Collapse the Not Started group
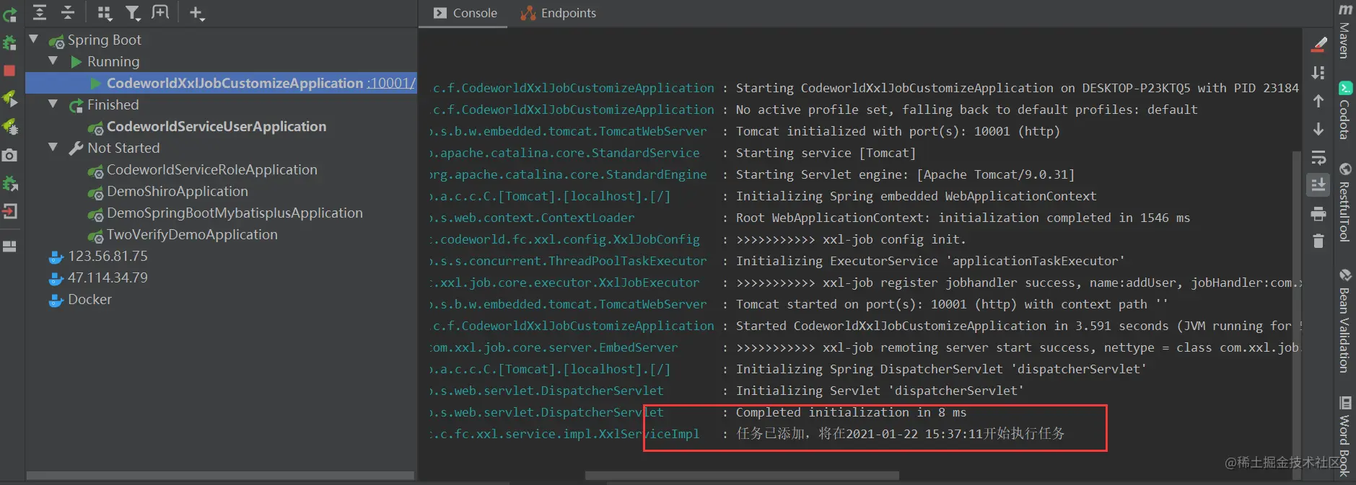The height and width of the screenshot is (485, 1356). [53, 147]
